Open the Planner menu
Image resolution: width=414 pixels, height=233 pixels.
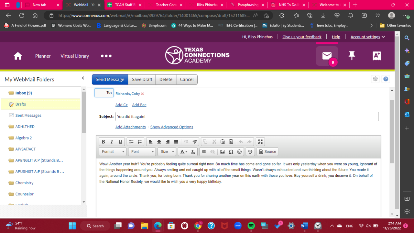43,56
